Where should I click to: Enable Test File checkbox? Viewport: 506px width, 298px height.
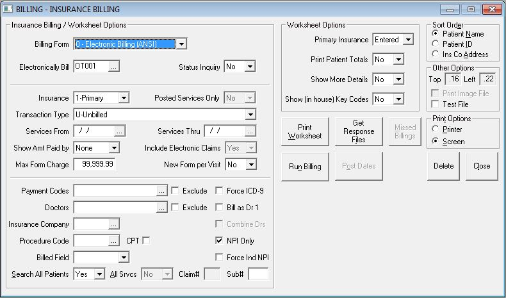pos(435,104)
